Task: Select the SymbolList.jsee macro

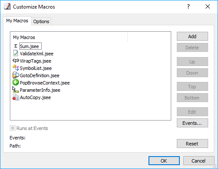Action: (x=36, y=68)
